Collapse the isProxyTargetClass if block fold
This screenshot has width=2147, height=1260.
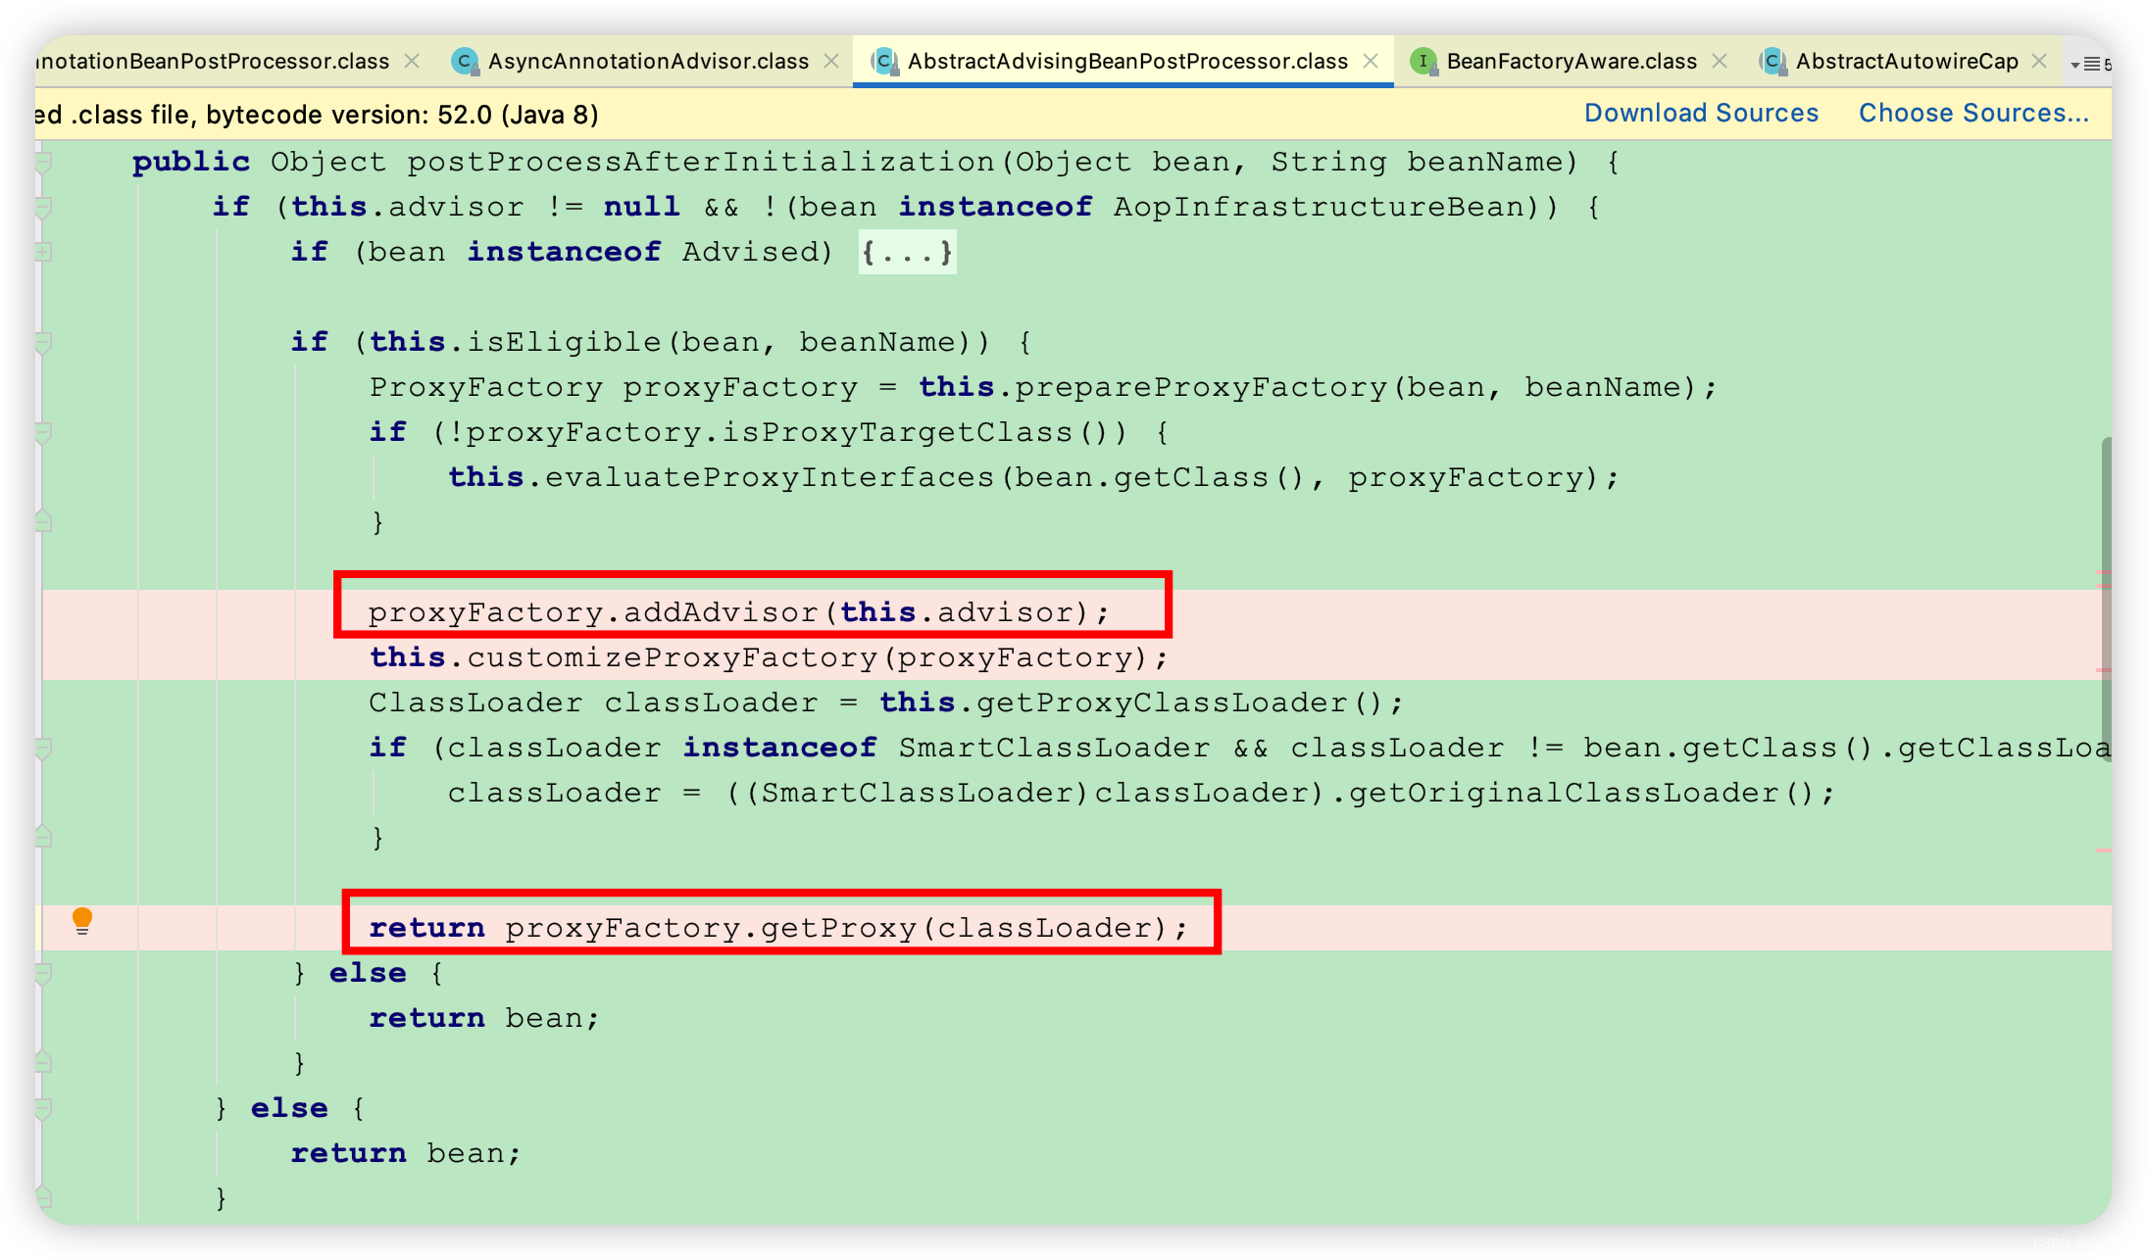point(43,433)
